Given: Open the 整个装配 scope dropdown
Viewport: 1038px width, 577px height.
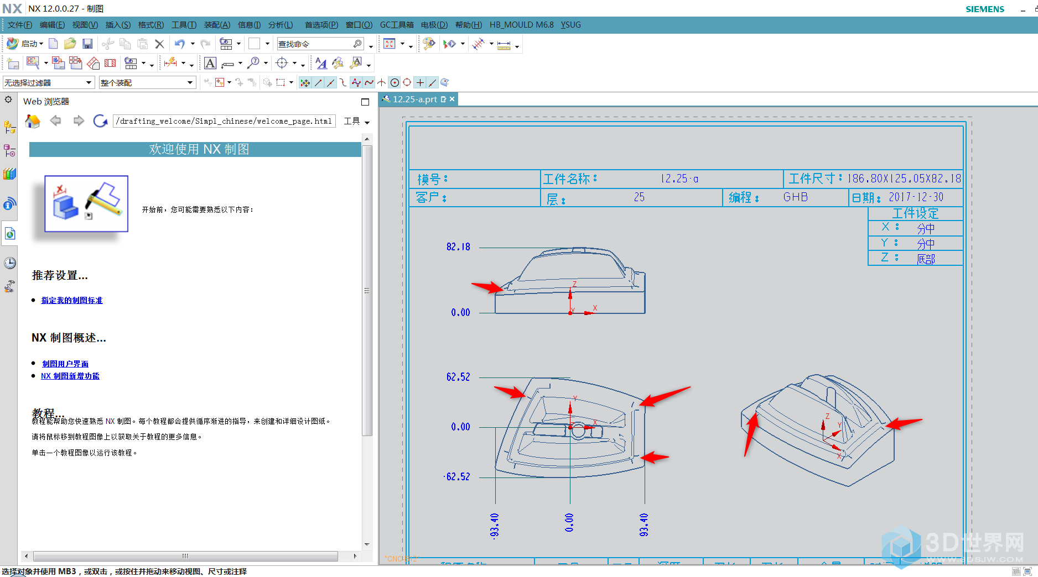Looking at the screenshot, I should (x=148, y=83).
